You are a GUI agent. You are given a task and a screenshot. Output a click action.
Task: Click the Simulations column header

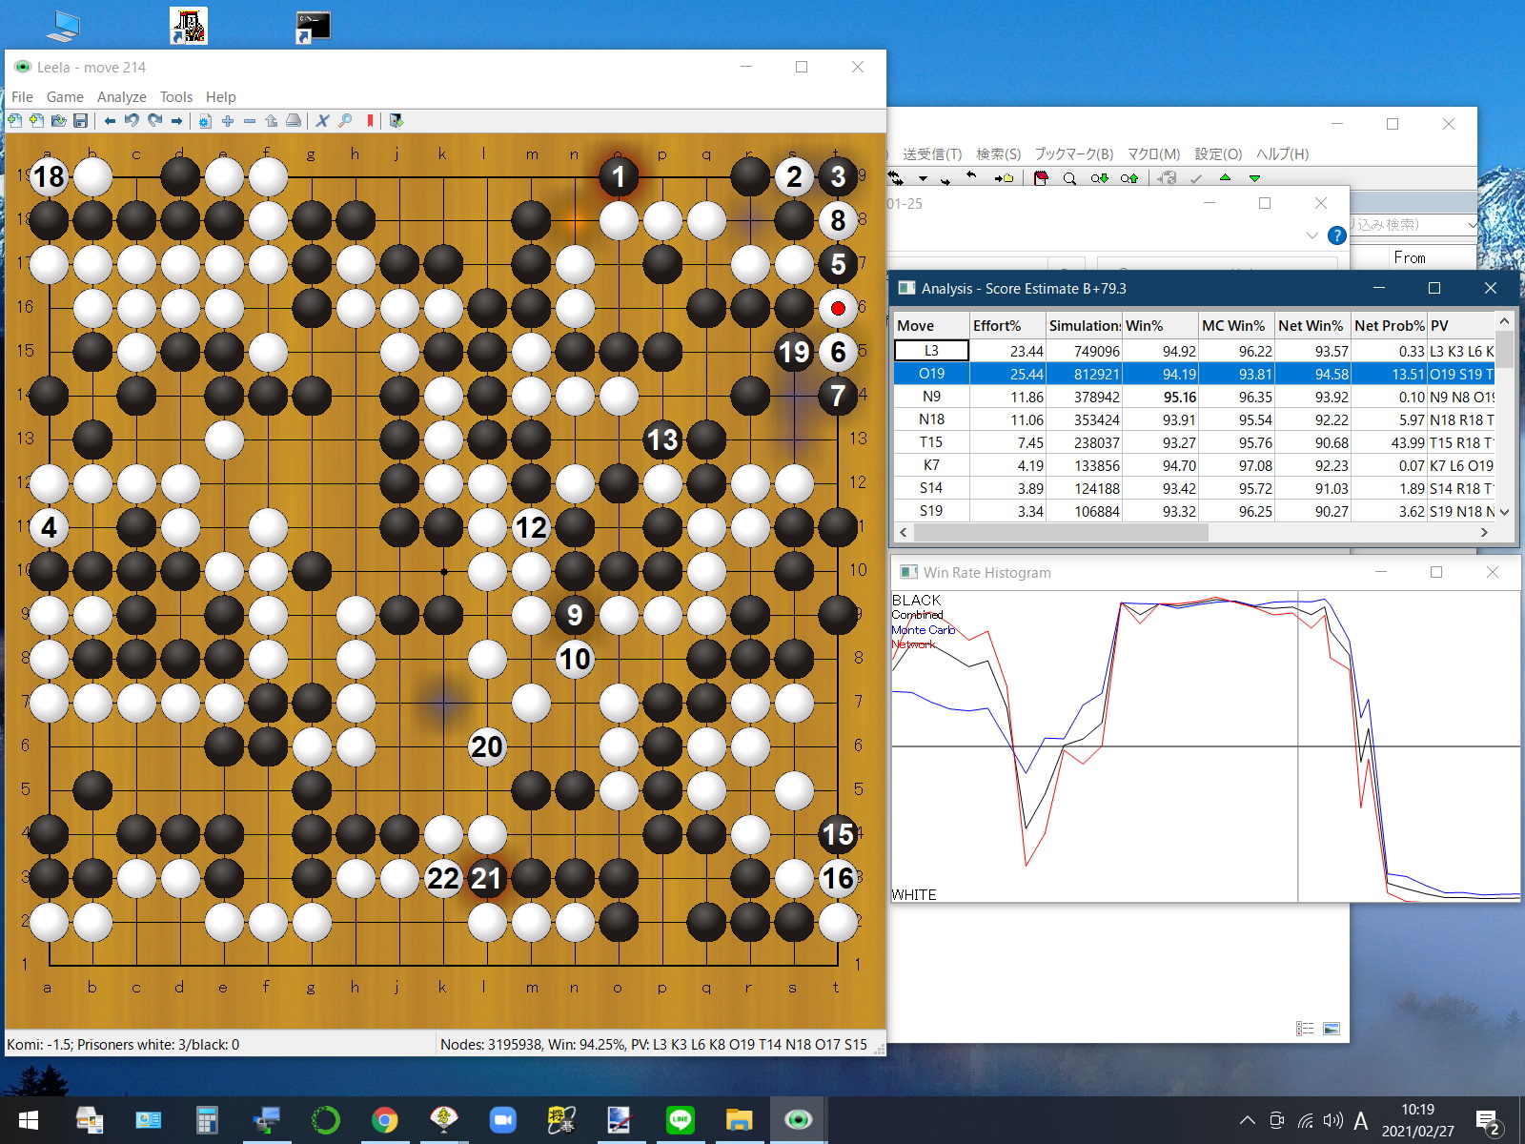pos(1084,326)
